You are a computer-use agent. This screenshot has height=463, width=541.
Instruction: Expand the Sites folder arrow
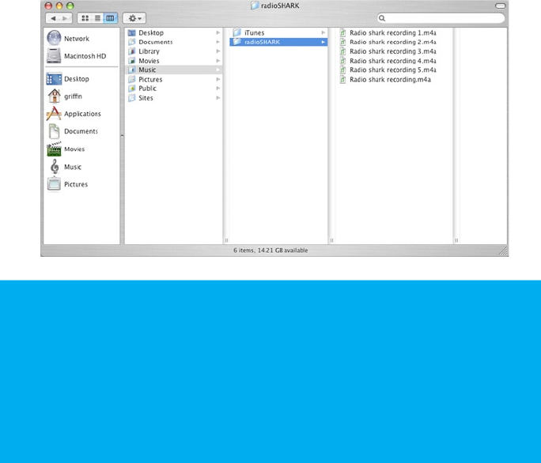pos(218,98)
